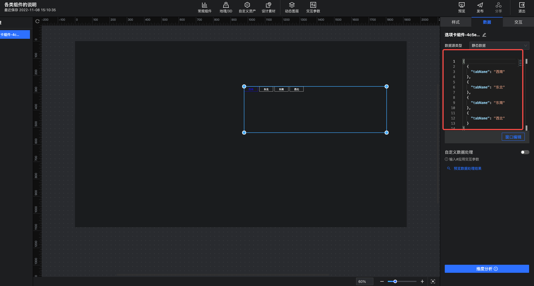
Task: Switch to the 样式 tab
Action: click(455, 22)
